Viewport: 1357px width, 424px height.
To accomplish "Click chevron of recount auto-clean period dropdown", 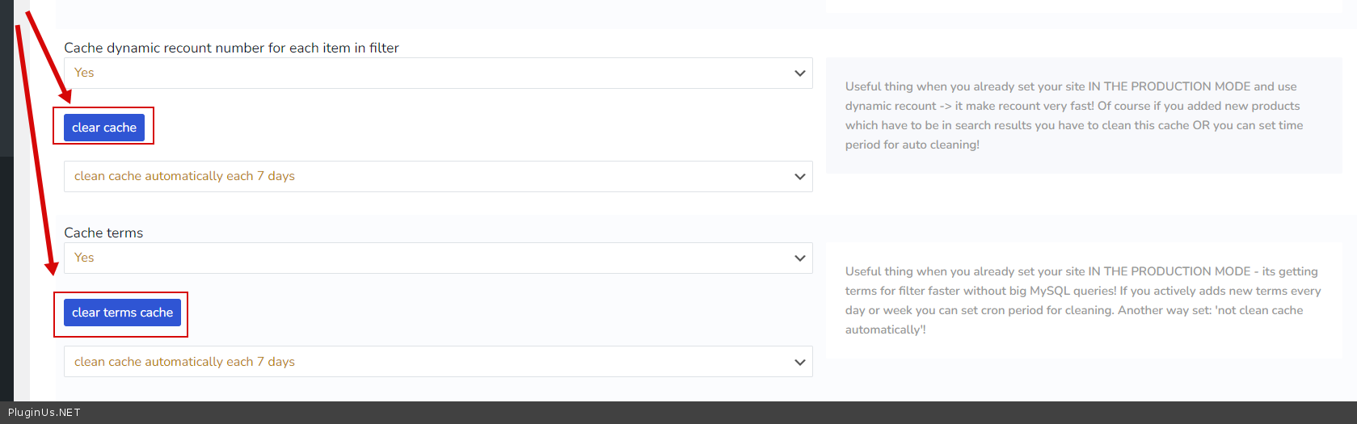I will click(x=799, y=177).
